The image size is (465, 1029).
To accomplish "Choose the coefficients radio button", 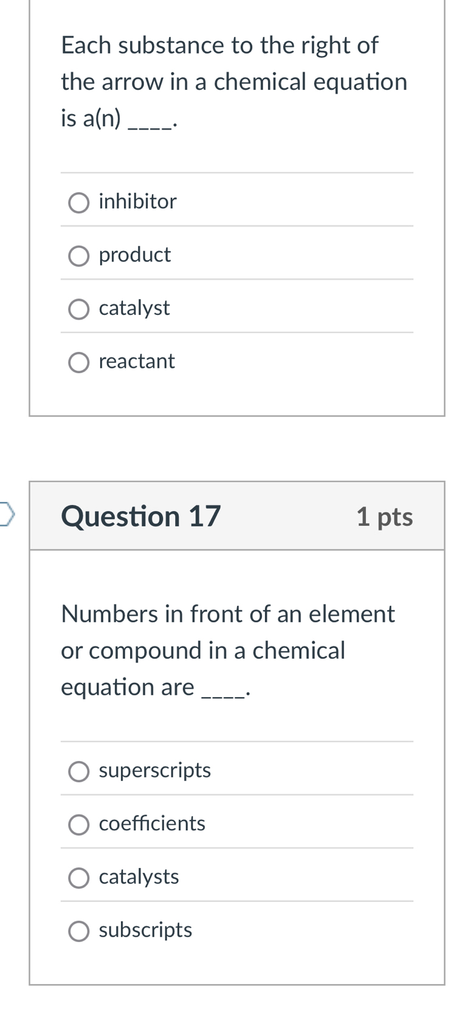I will coord(78,825).
